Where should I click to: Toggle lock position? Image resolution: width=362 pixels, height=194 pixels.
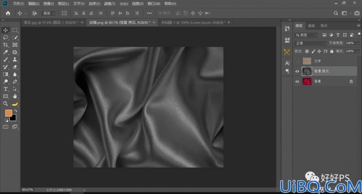tap(319, 51)
